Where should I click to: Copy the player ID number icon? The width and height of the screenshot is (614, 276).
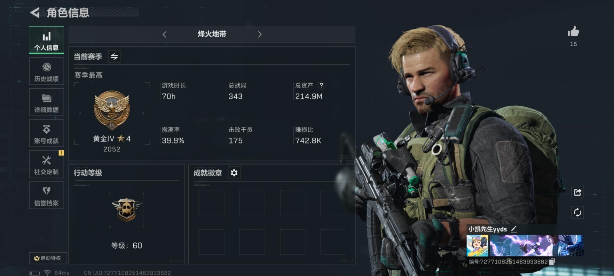pyautogui.click(x=552, y=262)
